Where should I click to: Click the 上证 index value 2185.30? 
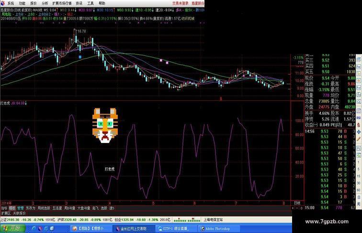pyautogui.click(x=13, y=220)
